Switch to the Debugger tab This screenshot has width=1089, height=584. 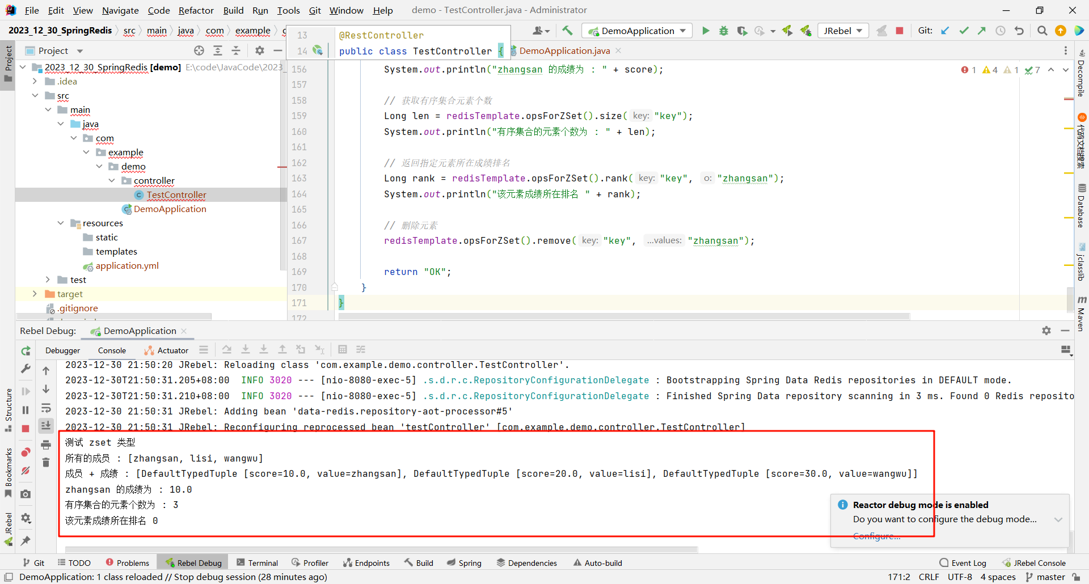63,350
